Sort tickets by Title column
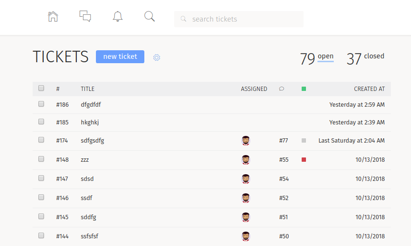Image resolution: width=411 pixels, height=246 pixels. pyautogui.click(x=88, y=89)
